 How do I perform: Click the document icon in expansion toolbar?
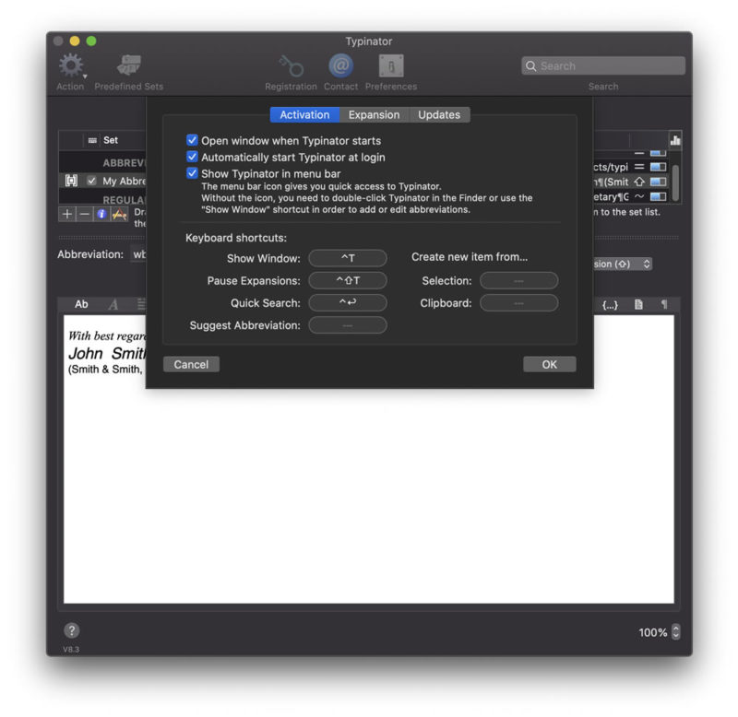pyautogui.click(x=638, y=305)
